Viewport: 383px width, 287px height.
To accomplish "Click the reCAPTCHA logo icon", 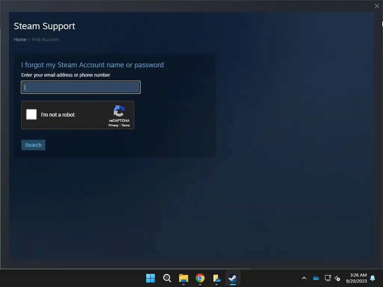I will (119, 111).
